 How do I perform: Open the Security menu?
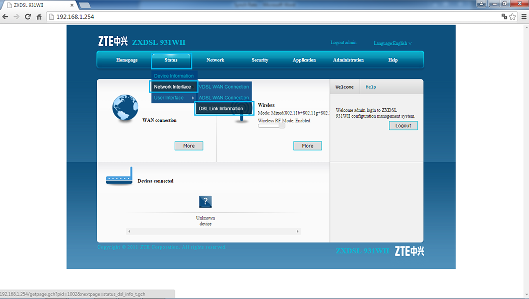point(260,60)
